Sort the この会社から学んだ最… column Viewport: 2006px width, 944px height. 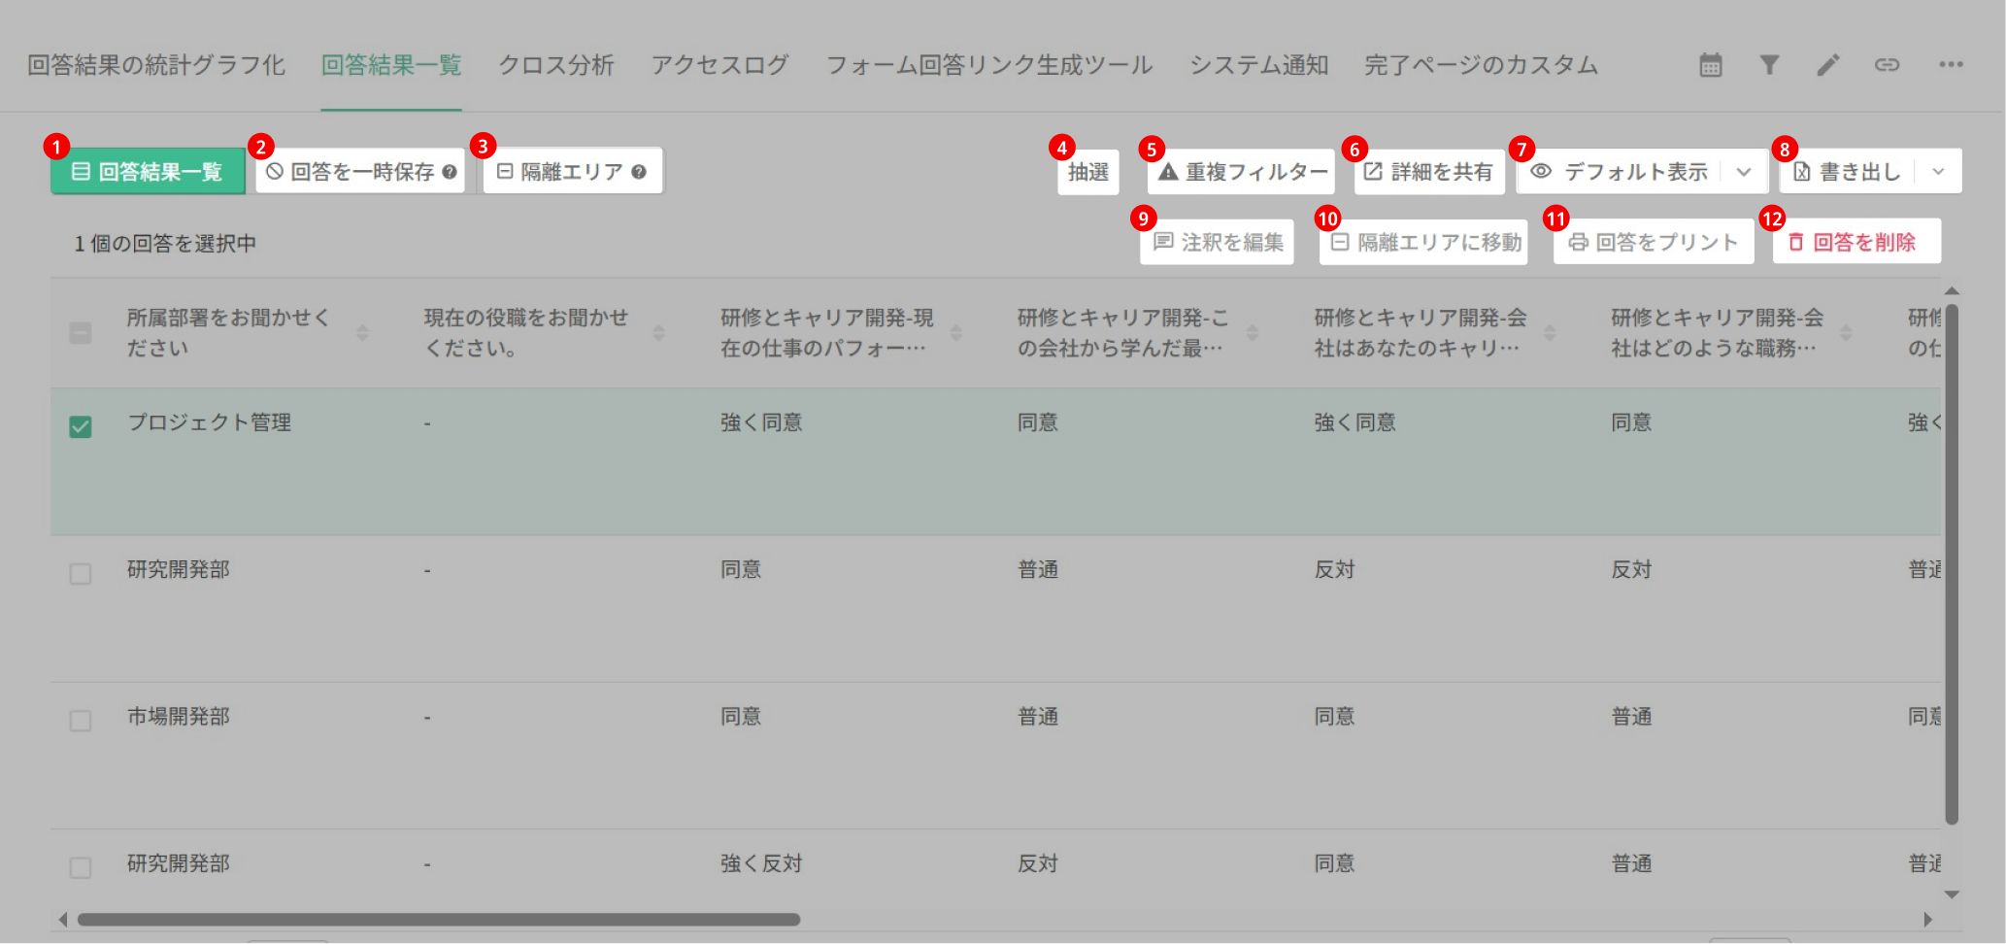1253,333
